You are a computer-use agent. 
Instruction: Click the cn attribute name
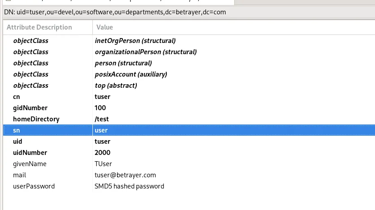[17, 97]
